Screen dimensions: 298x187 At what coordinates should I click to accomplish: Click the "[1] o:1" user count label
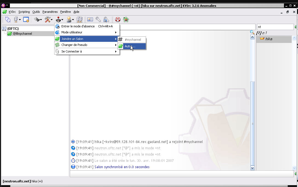pos(261,33)
